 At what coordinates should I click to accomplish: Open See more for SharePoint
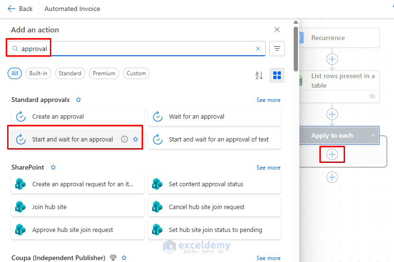(269, 168)
